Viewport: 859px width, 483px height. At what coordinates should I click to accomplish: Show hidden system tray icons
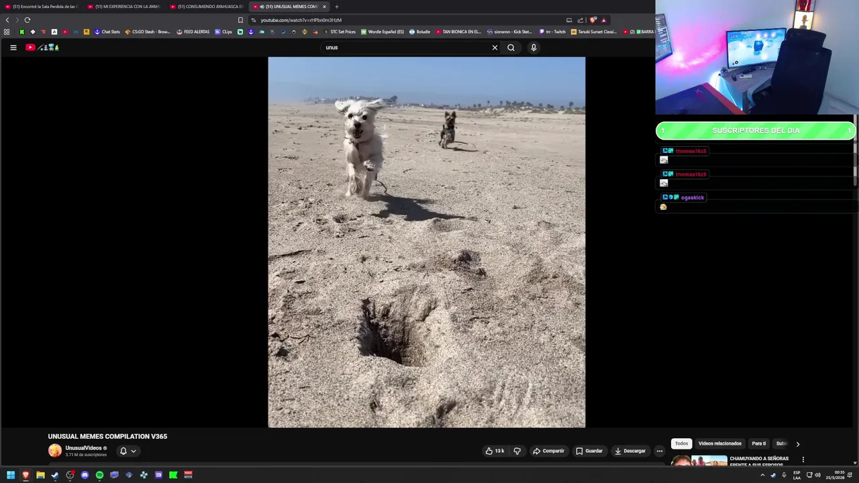pyautogui.click(x=762, y=475)
